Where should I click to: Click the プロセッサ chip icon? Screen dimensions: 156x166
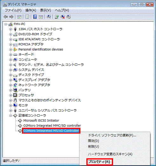pyautogui.click(x=15, y=95)
